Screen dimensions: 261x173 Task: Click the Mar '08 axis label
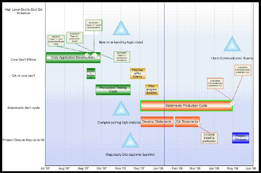(195, 168)
